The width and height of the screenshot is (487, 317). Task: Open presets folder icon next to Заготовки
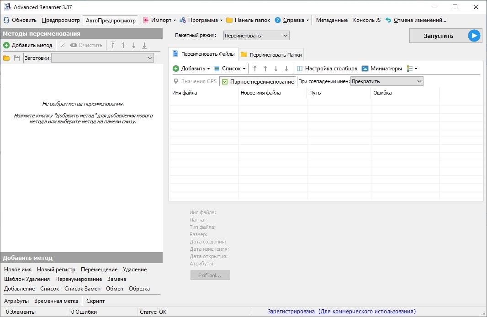6,58
